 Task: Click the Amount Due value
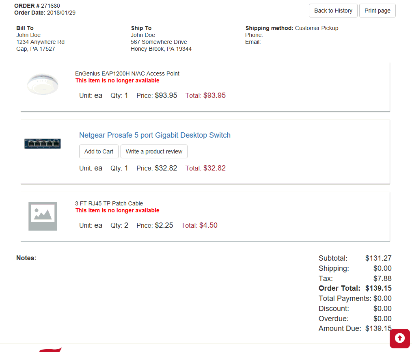coord(378,328)
